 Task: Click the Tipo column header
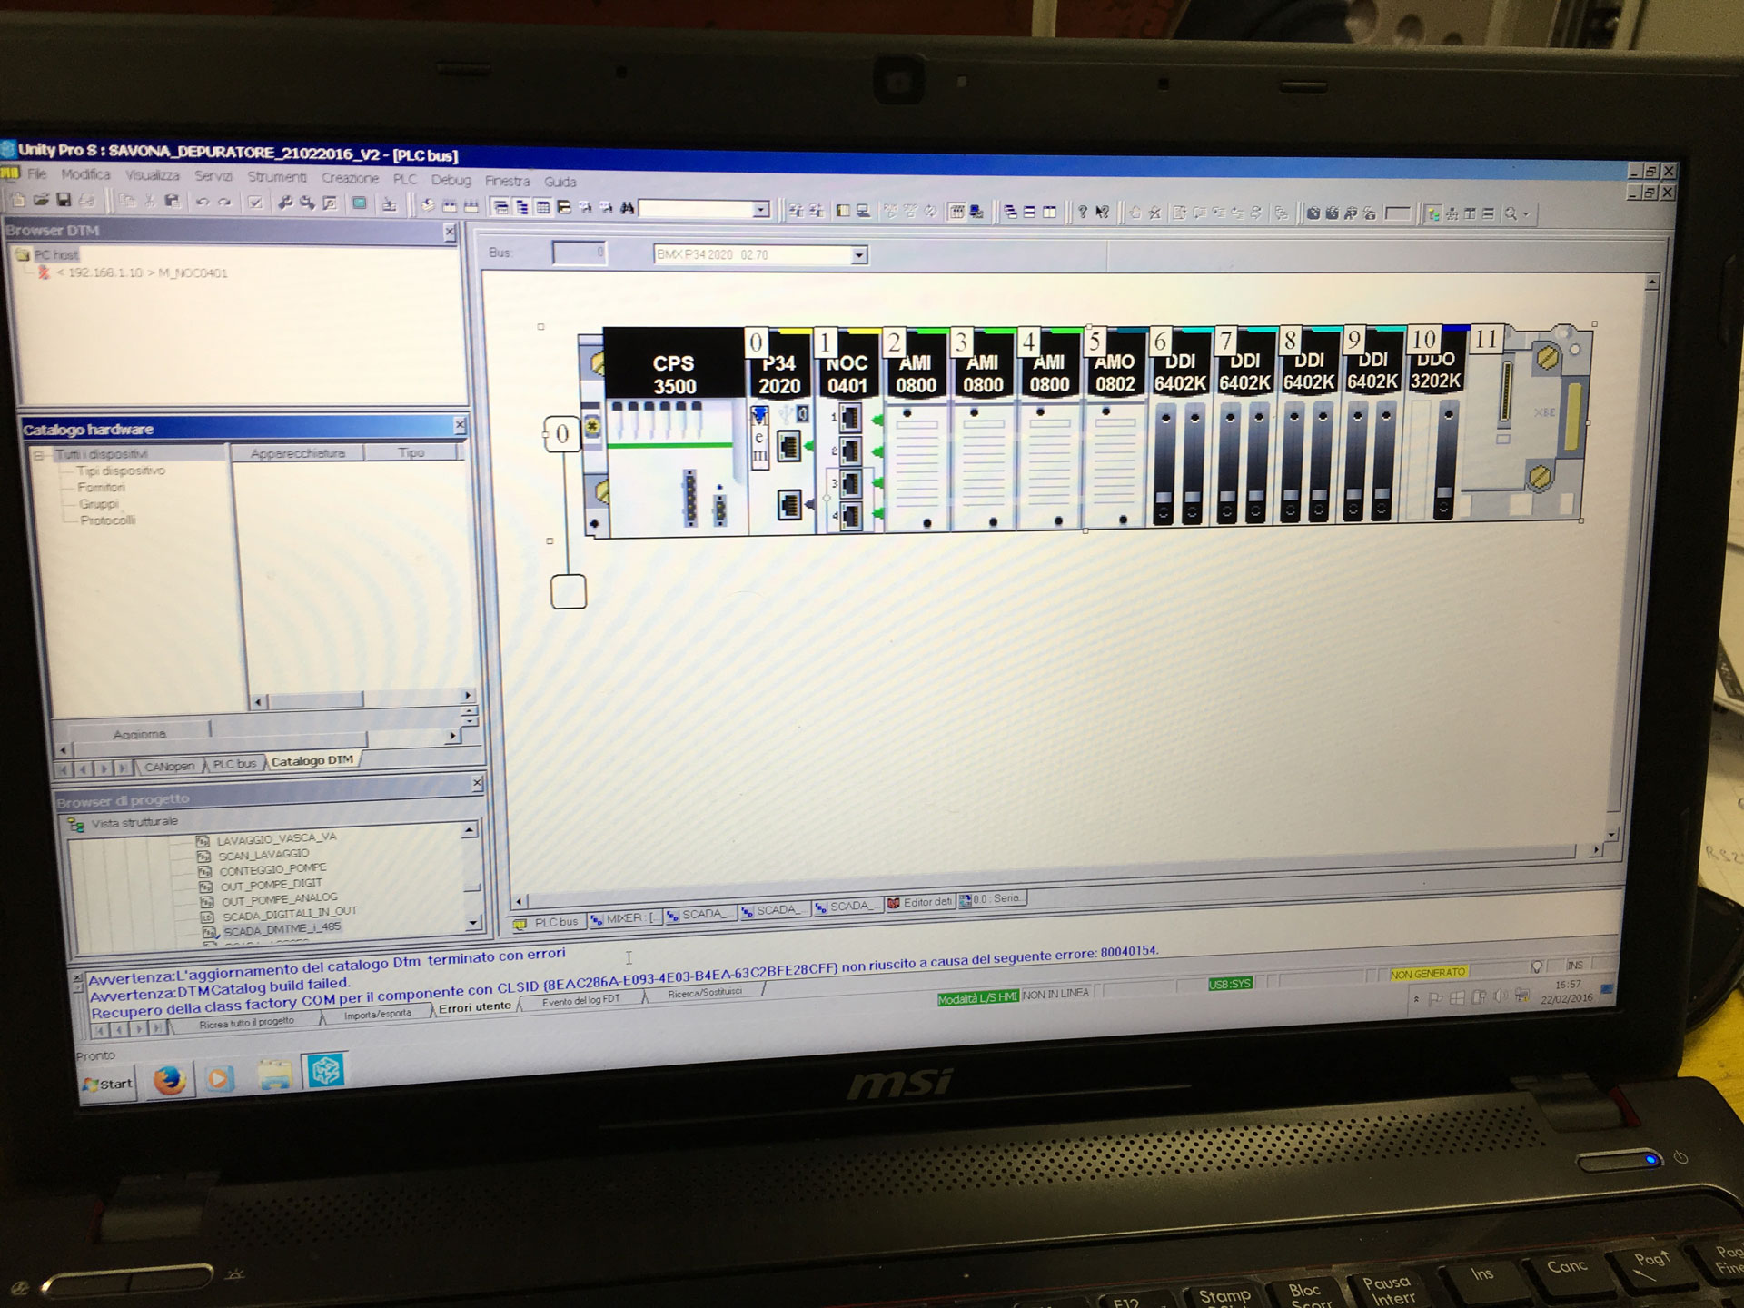point(411,452)
